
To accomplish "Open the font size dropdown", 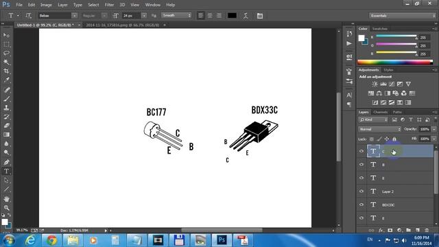I will point(144,16).
